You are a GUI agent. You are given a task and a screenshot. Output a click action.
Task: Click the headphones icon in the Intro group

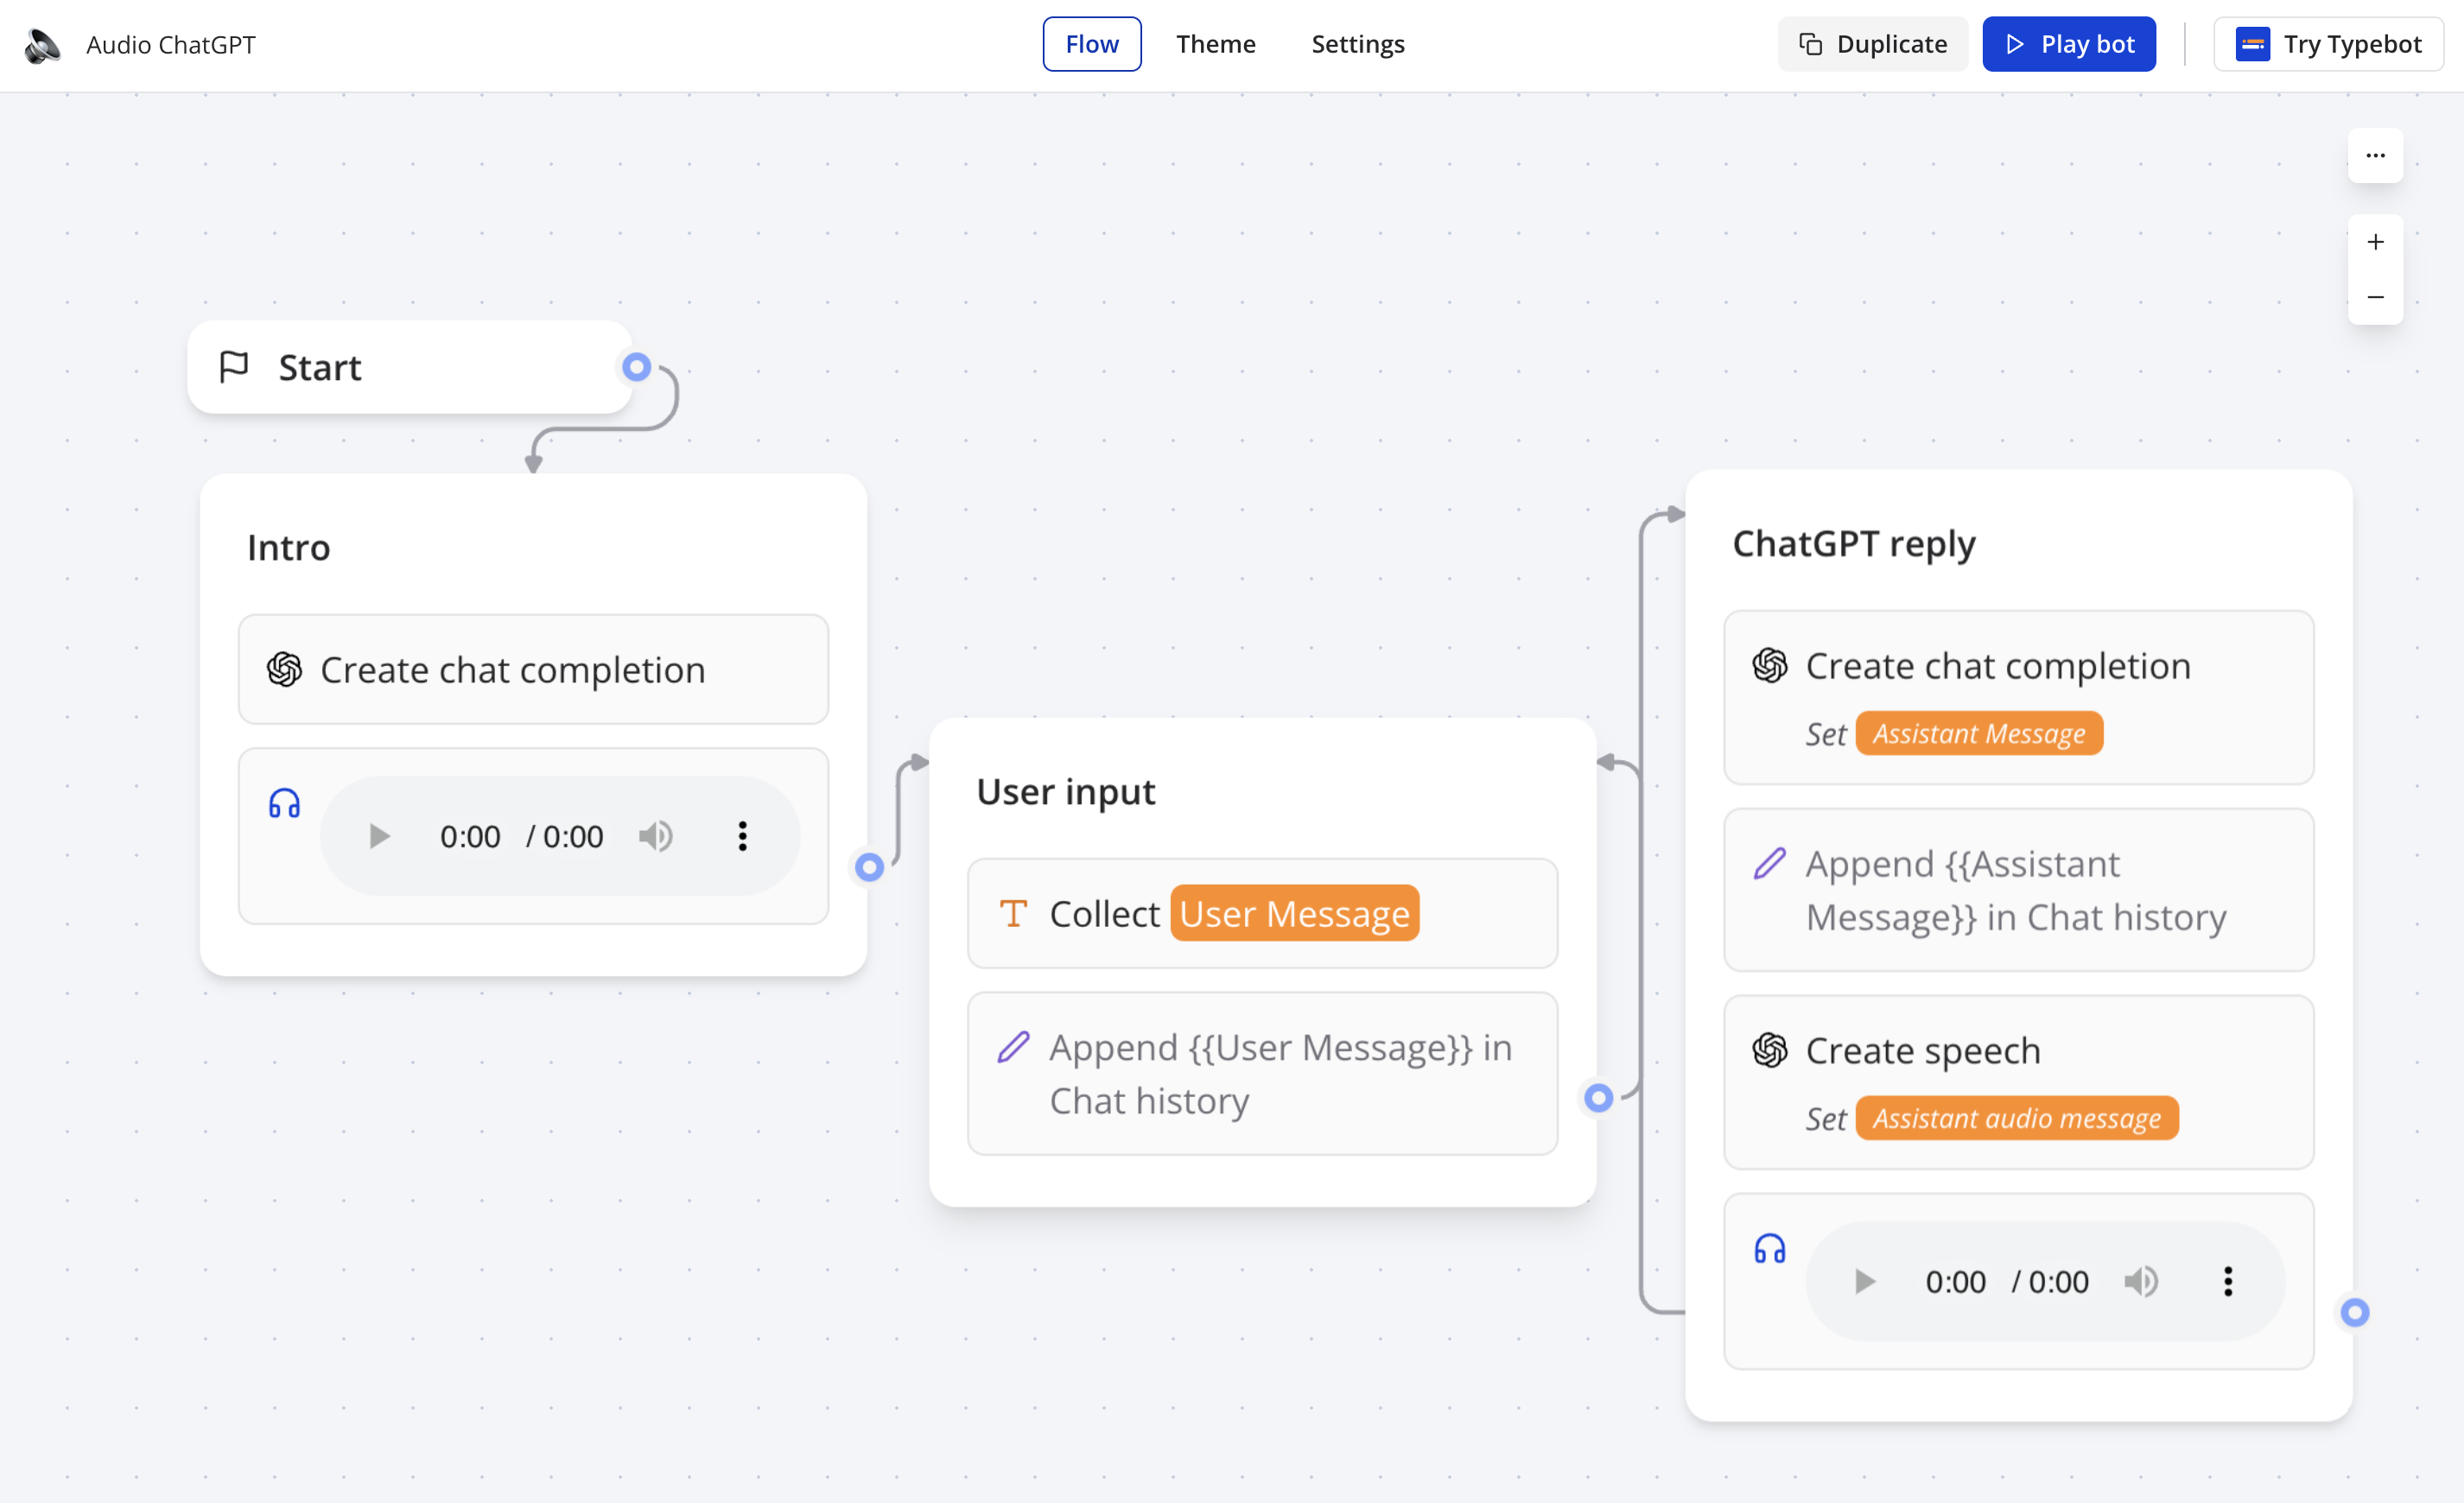[284, 803]
